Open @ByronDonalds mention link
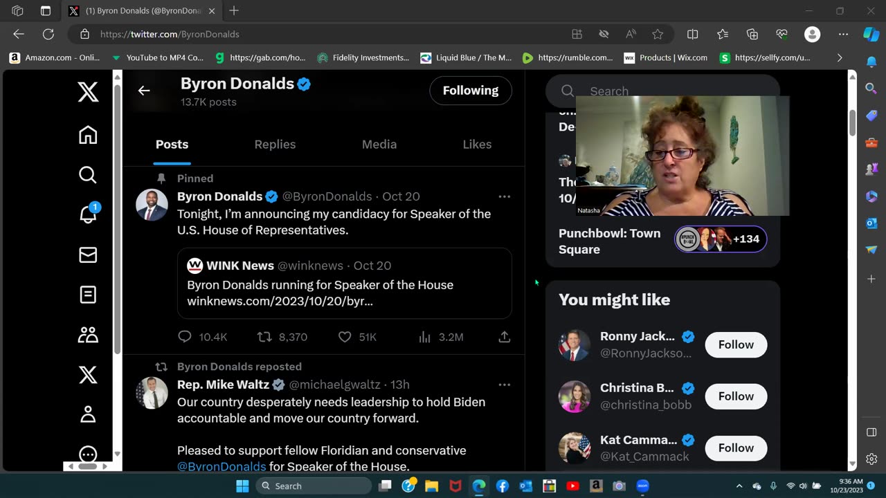 coord(221,467)
